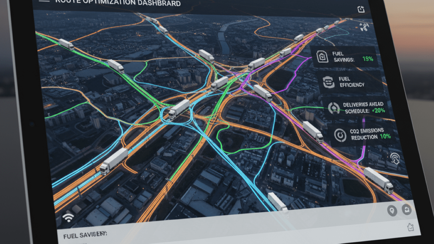This screenshot has width=434, height=244.
Task: Click the deliveries ahead schedule gauge icon
Action: [334, 108]
